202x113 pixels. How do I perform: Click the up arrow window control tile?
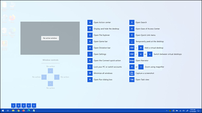[50, 71]
